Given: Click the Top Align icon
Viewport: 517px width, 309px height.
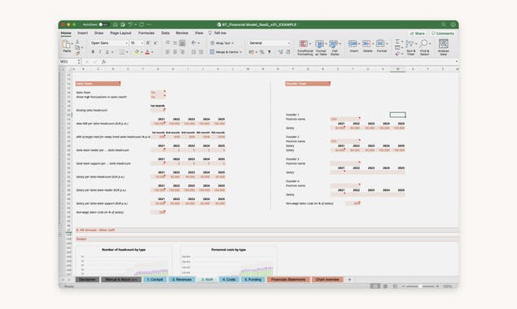Looking at the screenshot, I should (168, 43).
